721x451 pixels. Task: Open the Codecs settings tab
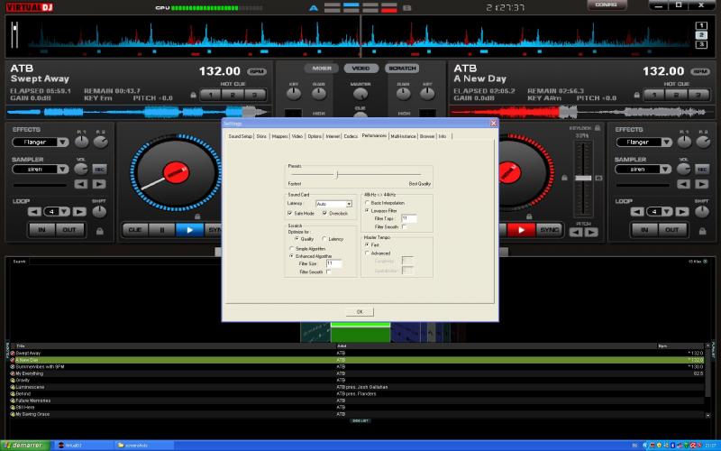351,135
